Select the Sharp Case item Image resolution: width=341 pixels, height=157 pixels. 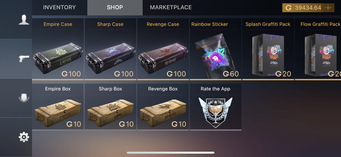pyautogui.click(x=110, y=49)
